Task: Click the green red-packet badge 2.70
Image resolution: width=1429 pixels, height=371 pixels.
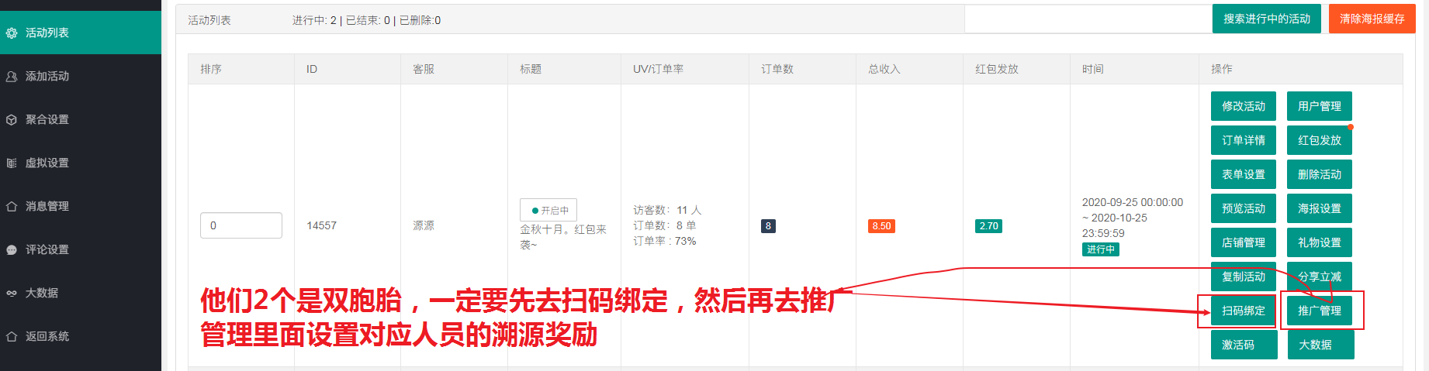Action: [988, 226]
